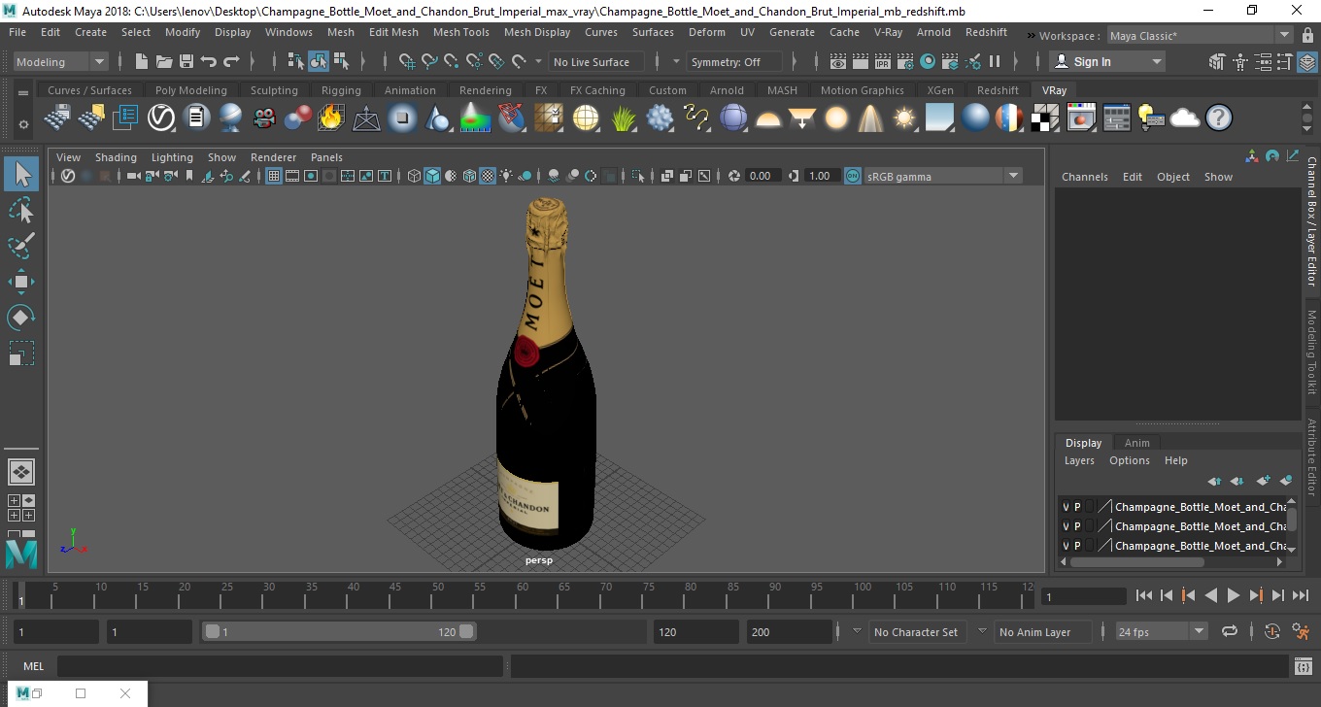
Task: Open a scene with the folder icon
Action: tap(164, 61)
